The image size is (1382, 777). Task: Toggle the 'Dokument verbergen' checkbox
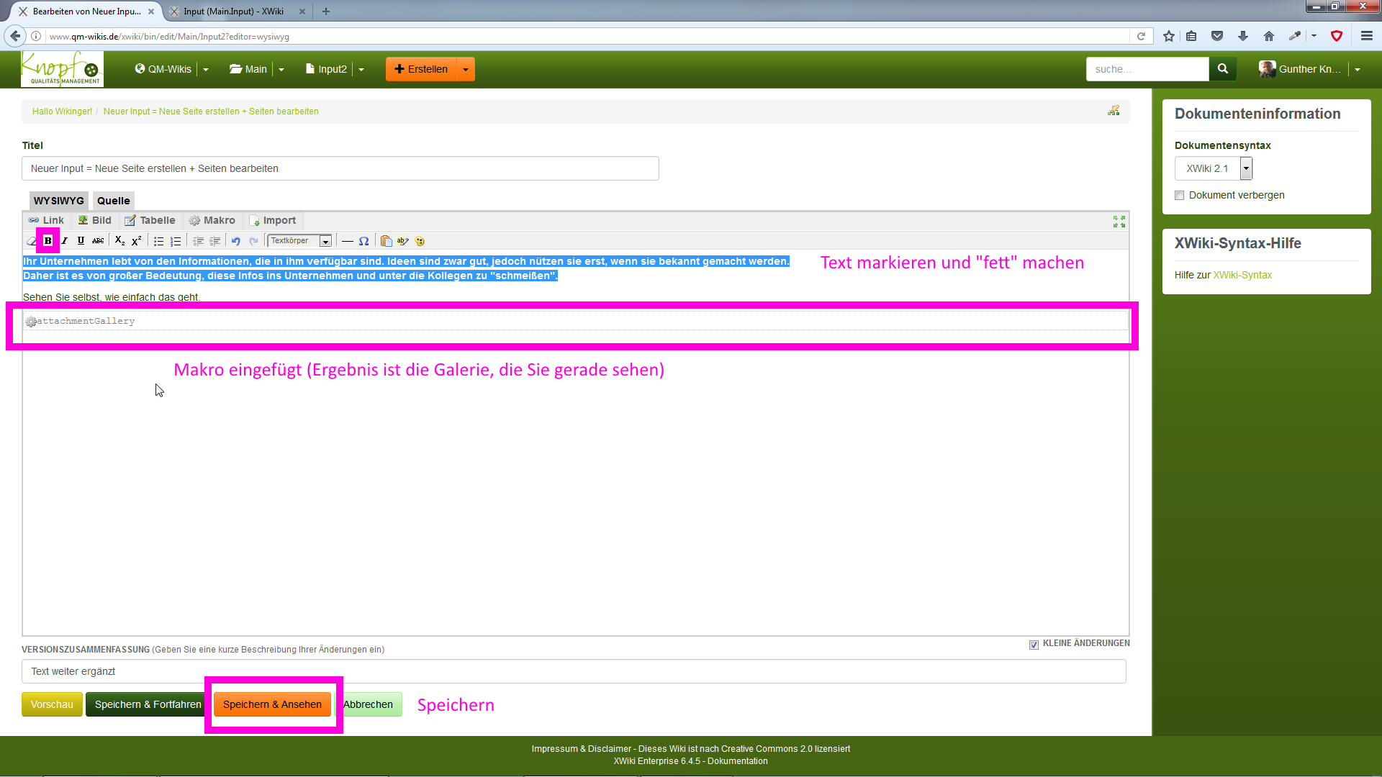coord(1179,196)
